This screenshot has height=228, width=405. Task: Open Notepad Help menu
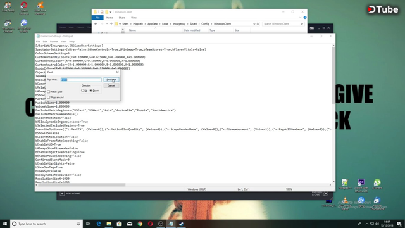72,41
